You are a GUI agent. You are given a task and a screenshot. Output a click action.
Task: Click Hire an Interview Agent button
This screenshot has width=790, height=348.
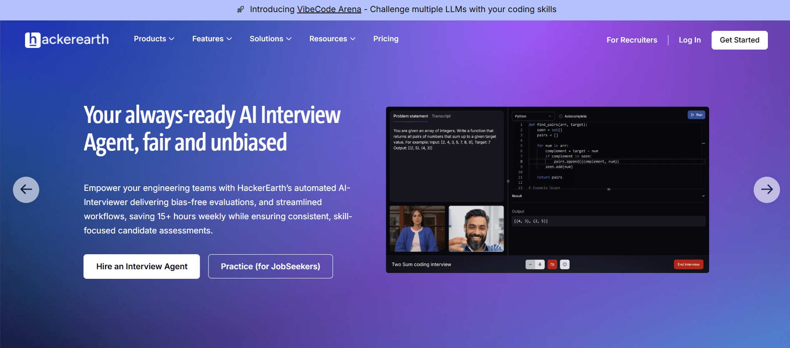tap(142, 266)
